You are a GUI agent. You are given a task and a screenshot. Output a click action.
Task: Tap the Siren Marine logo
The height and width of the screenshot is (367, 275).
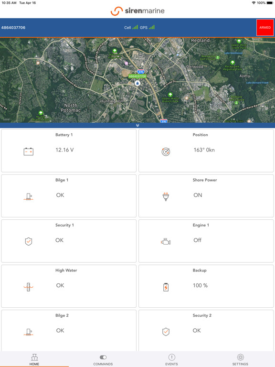point(137,11)
